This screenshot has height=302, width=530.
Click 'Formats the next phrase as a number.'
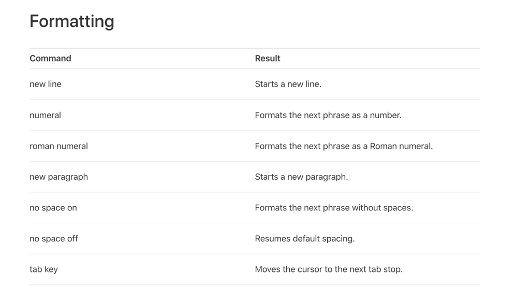(x=328, y=115)
